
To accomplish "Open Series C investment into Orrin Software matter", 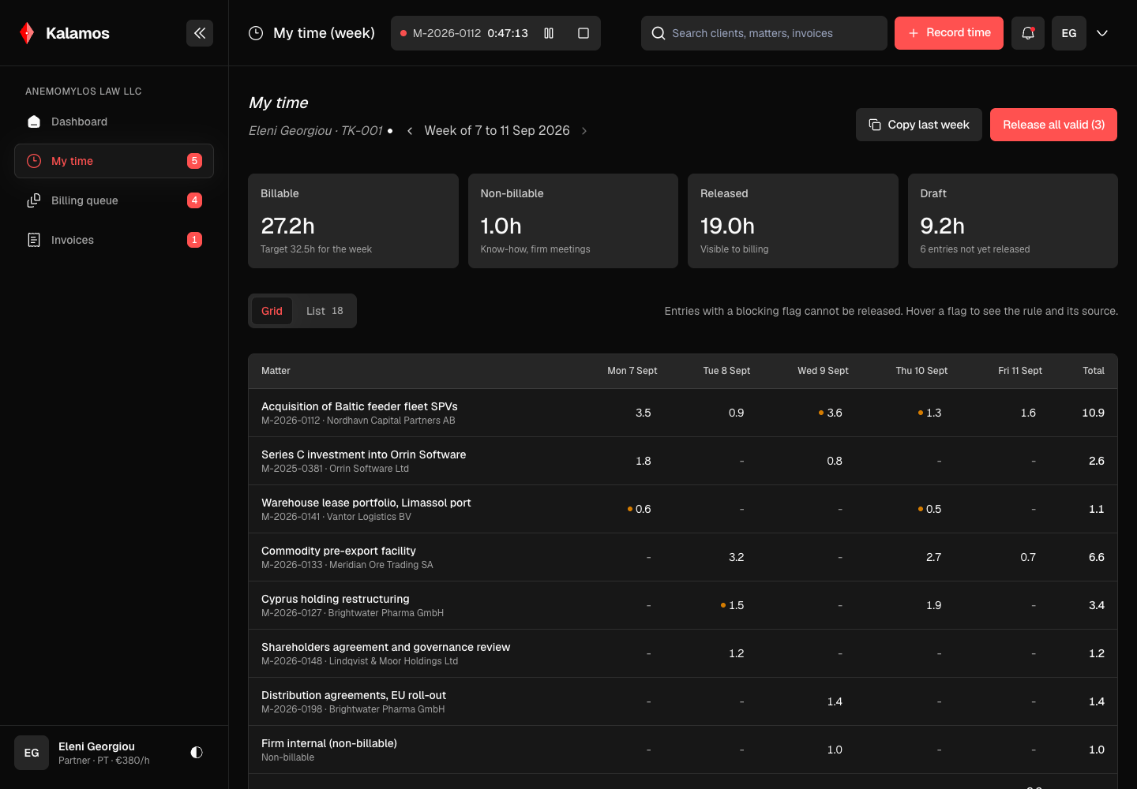I will pos(363,454).
